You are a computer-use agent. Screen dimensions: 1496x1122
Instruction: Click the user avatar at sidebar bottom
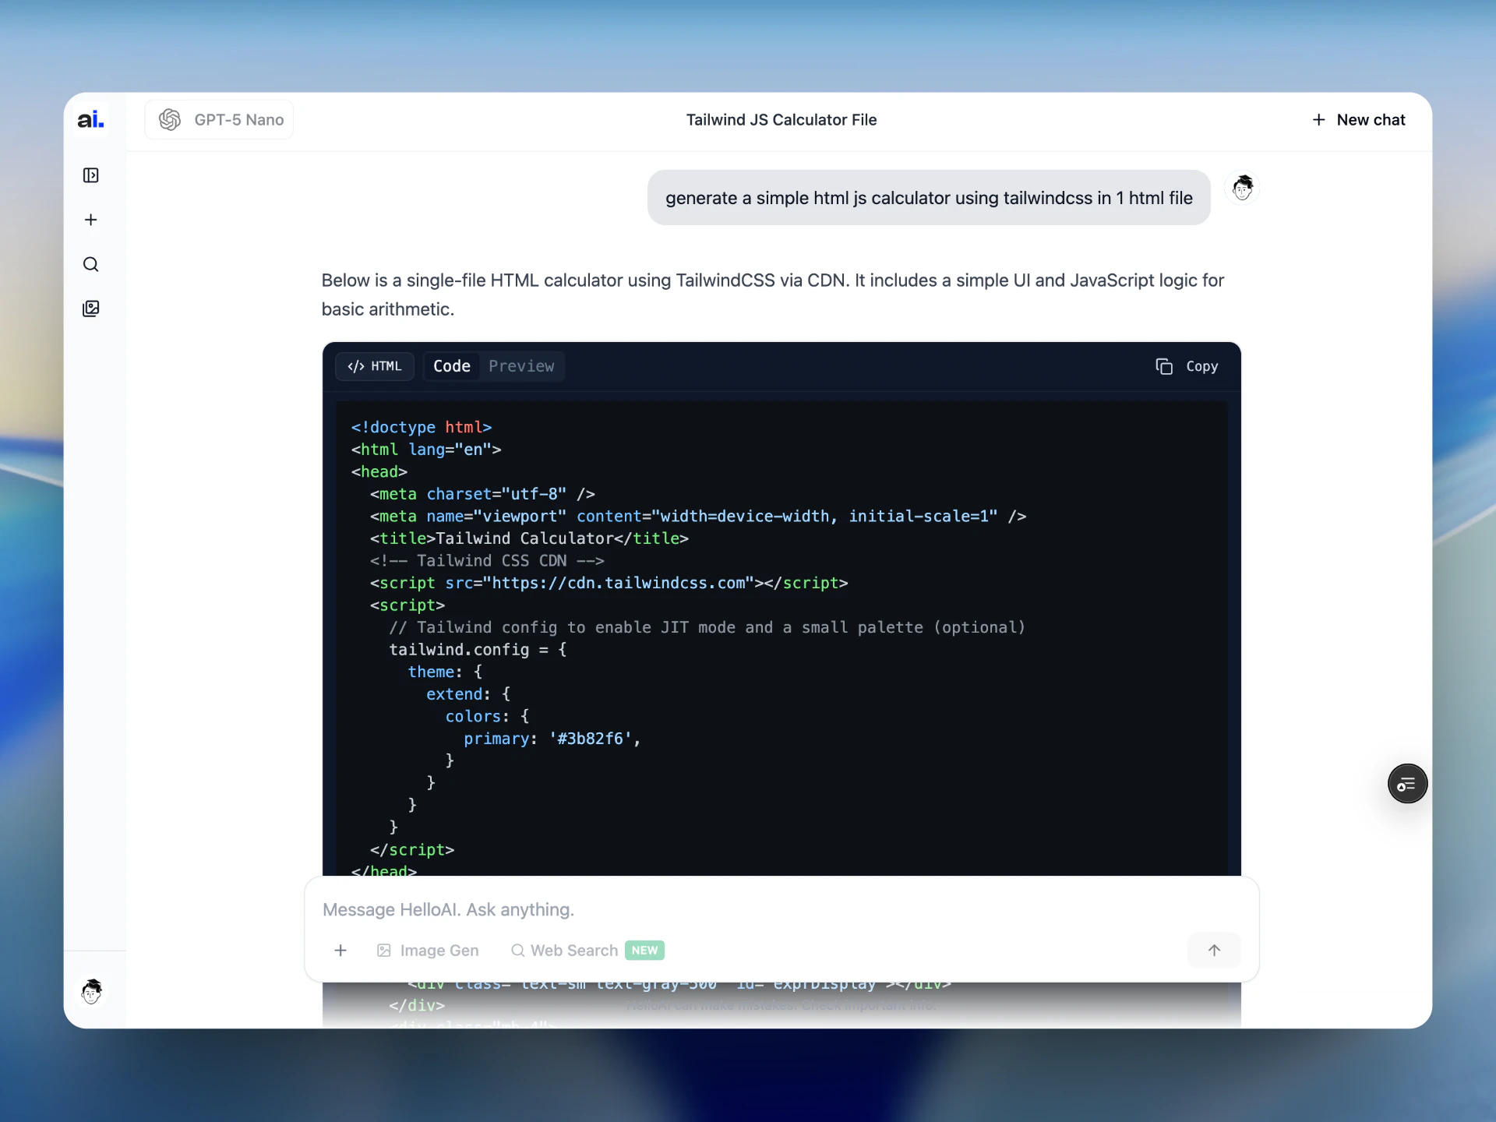point(92,991)
